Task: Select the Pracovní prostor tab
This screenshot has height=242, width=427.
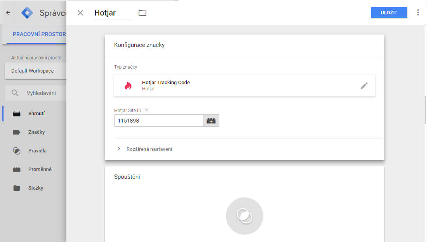Action: pos(39,34)
